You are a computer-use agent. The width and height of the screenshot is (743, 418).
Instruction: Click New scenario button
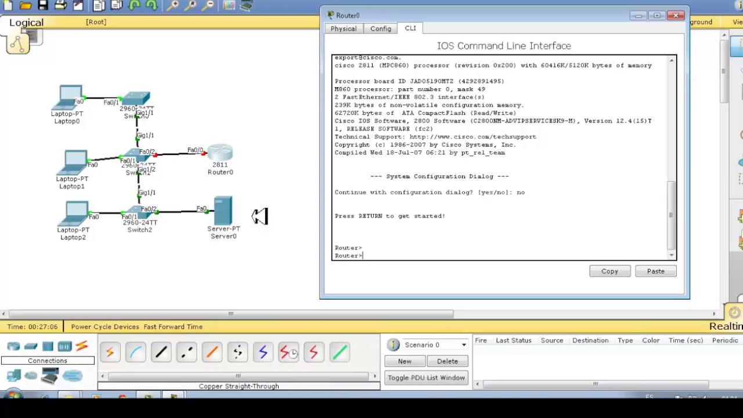(405, 361)
